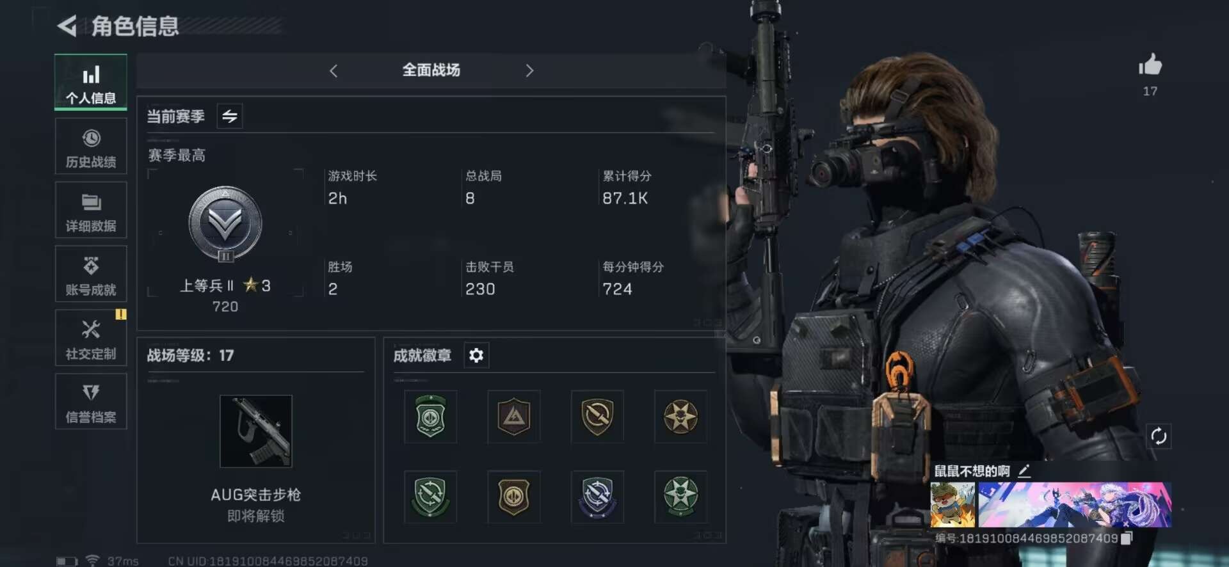
Task: Click the colorful anime profile banner
Action: click(1075, 505)
